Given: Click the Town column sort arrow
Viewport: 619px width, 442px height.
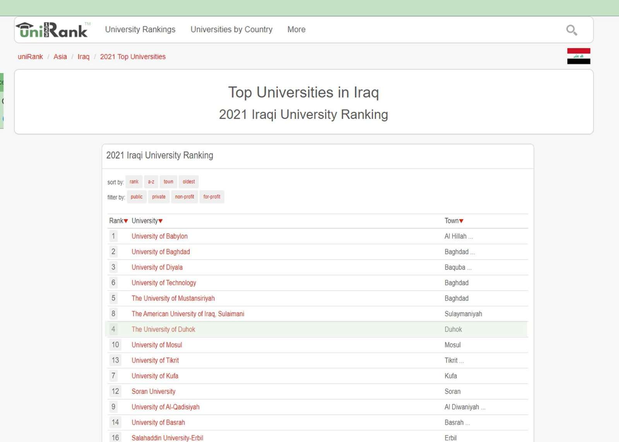Looking at the screenshot, I should (461, 221).
